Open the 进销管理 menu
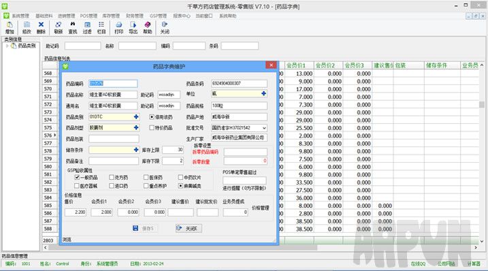Image resolution: width=488 pixels, height=271 pixels. pyautogui.click(x=66, y=16)
